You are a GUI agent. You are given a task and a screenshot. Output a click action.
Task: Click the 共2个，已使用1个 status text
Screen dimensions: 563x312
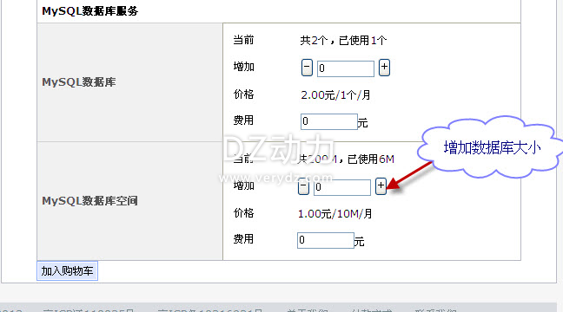pos(343,41)
